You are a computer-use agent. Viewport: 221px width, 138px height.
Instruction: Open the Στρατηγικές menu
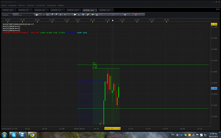tap(52, 5)
